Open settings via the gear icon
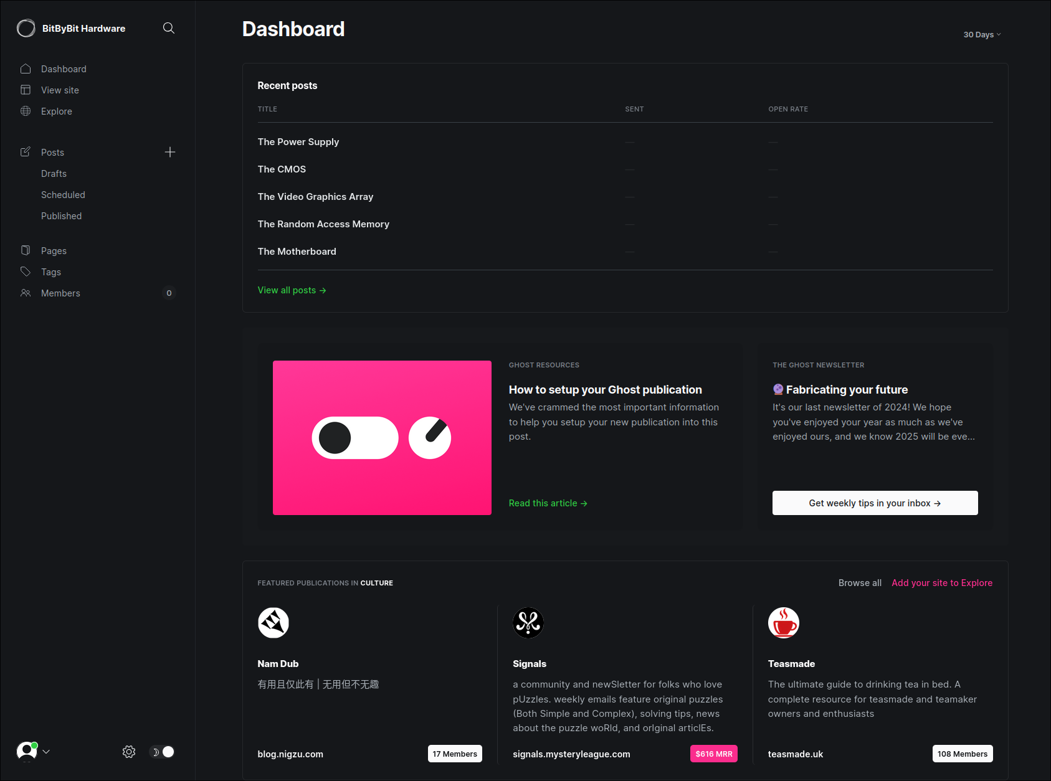The image size is (1051, 781). tap(129, 752)
